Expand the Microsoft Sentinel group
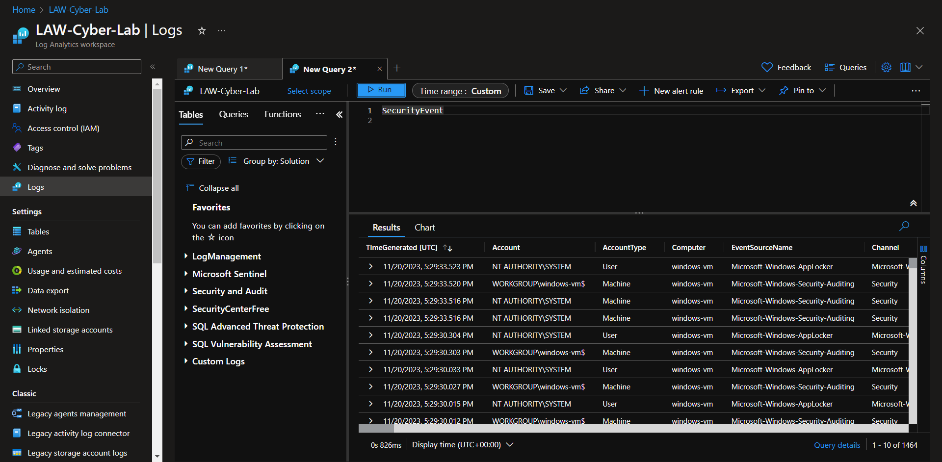Viewport: 942px width, 462px height. (x=186, y=274)
